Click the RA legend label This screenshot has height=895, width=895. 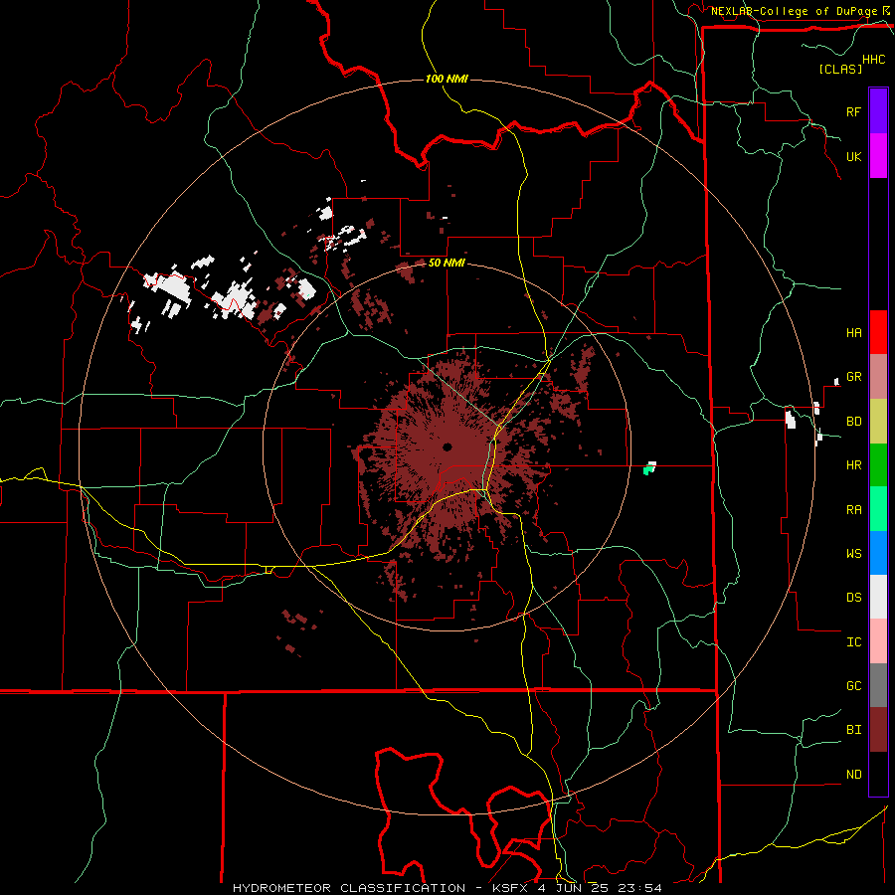(853, 510)
